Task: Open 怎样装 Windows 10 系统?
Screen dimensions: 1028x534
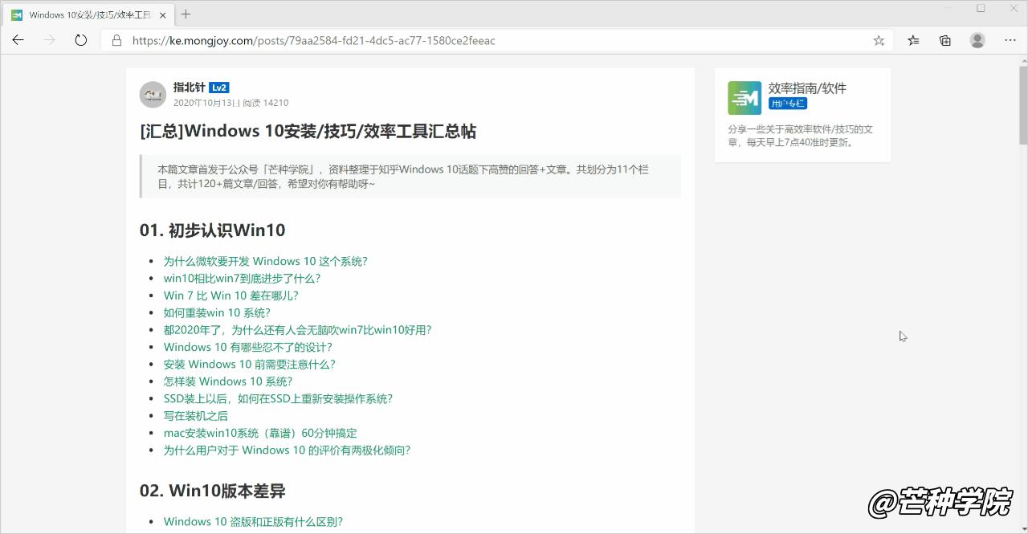Action: (228, 381)
